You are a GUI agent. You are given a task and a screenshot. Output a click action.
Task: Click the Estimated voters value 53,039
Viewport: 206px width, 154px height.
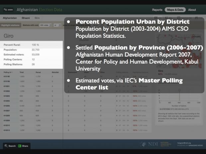pos(36,55)
